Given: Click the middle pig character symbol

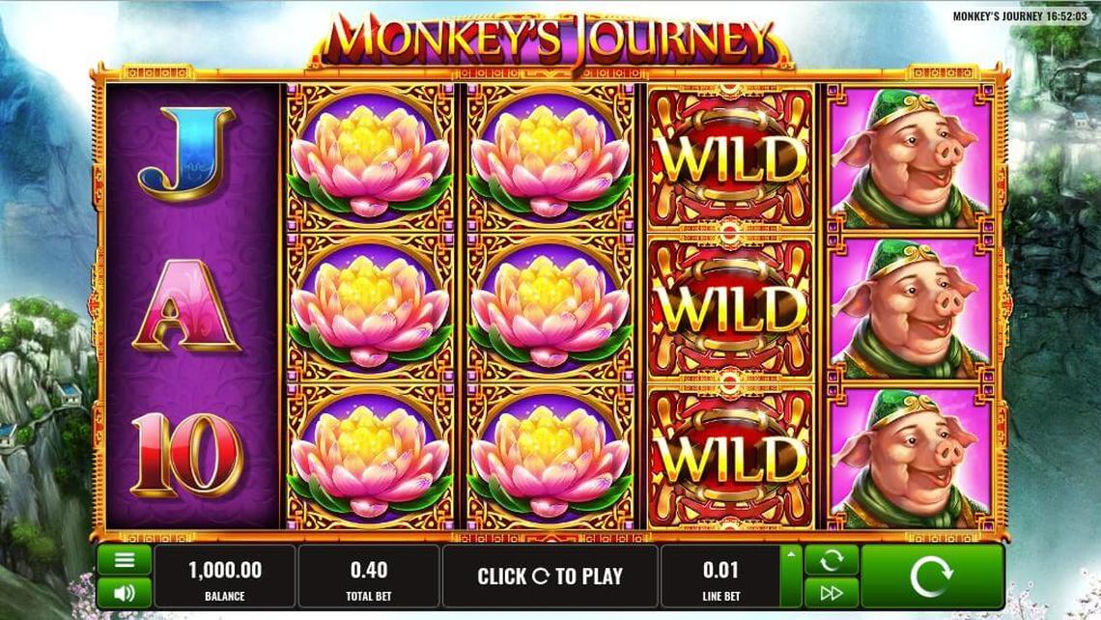Looking at the screenshot, I should coord(911,307).
